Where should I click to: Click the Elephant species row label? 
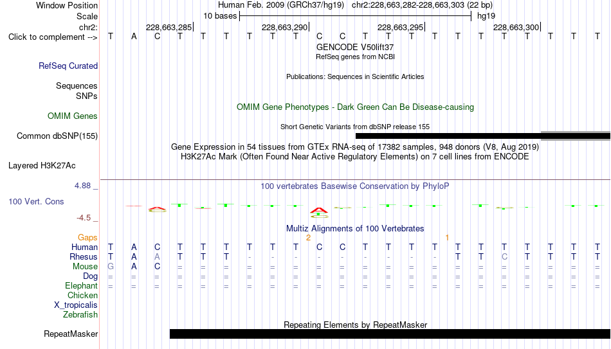pos(81,286)
